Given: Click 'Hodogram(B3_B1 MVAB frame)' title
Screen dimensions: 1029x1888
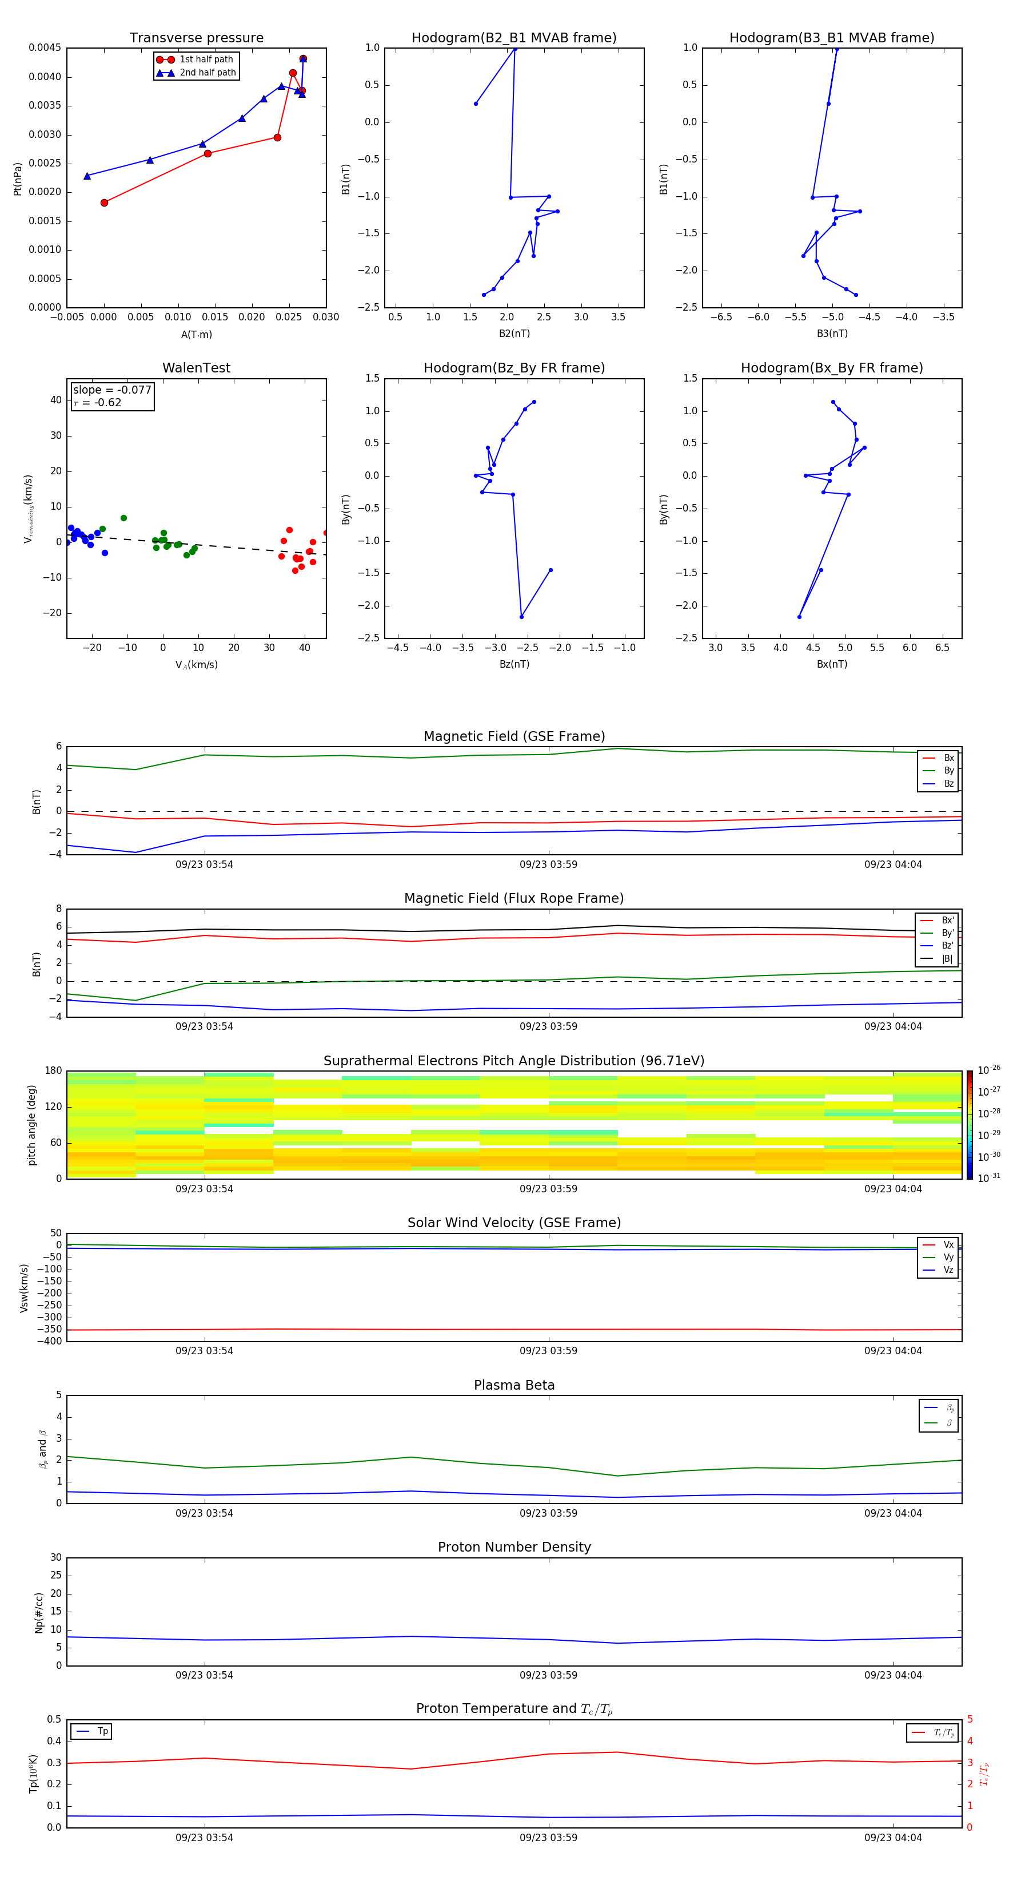Looking at the screenshot, I should [x=832, y=38].
